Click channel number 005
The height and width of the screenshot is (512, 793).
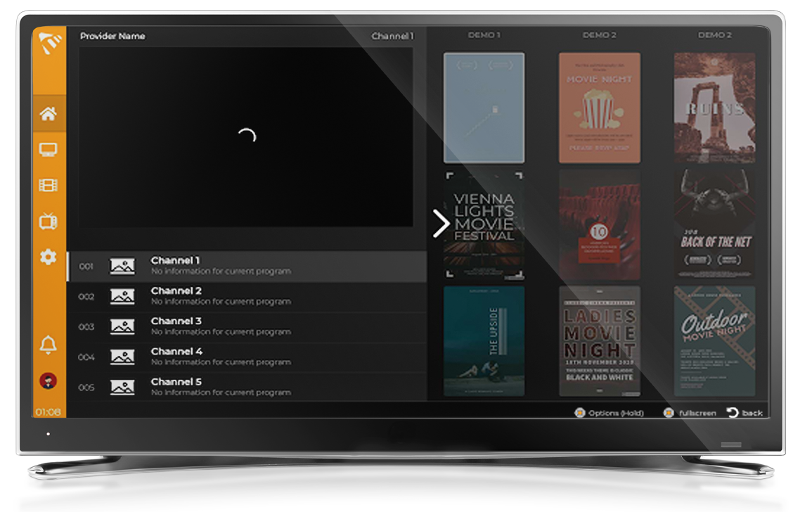pyautogui.click(x=86, y=388)
